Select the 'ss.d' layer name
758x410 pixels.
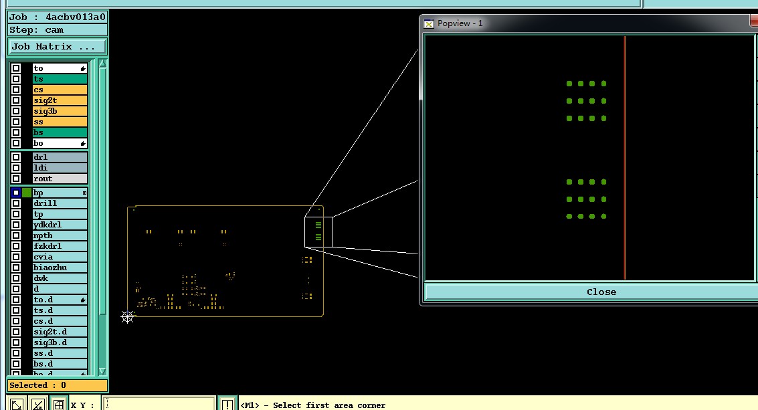point(60,353)
